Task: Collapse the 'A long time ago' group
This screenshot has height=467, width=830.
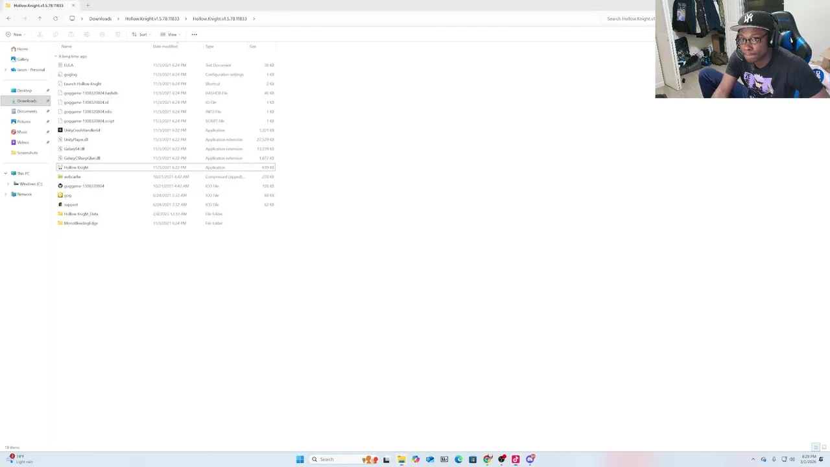Action: tap(56, 56)
